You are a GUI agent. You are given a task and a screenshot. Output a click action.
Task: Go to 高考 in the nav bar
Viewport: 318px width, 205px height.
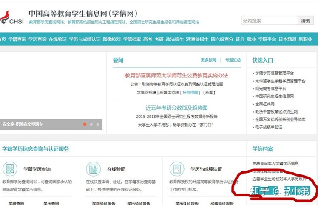point(148,39)
